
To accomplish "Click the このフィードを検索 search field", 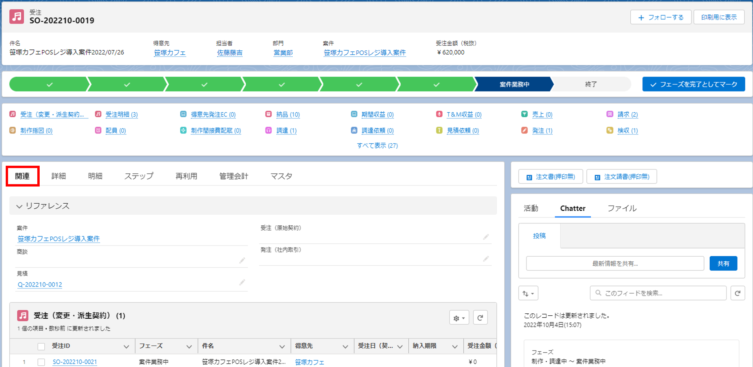I will coord(658,293).
